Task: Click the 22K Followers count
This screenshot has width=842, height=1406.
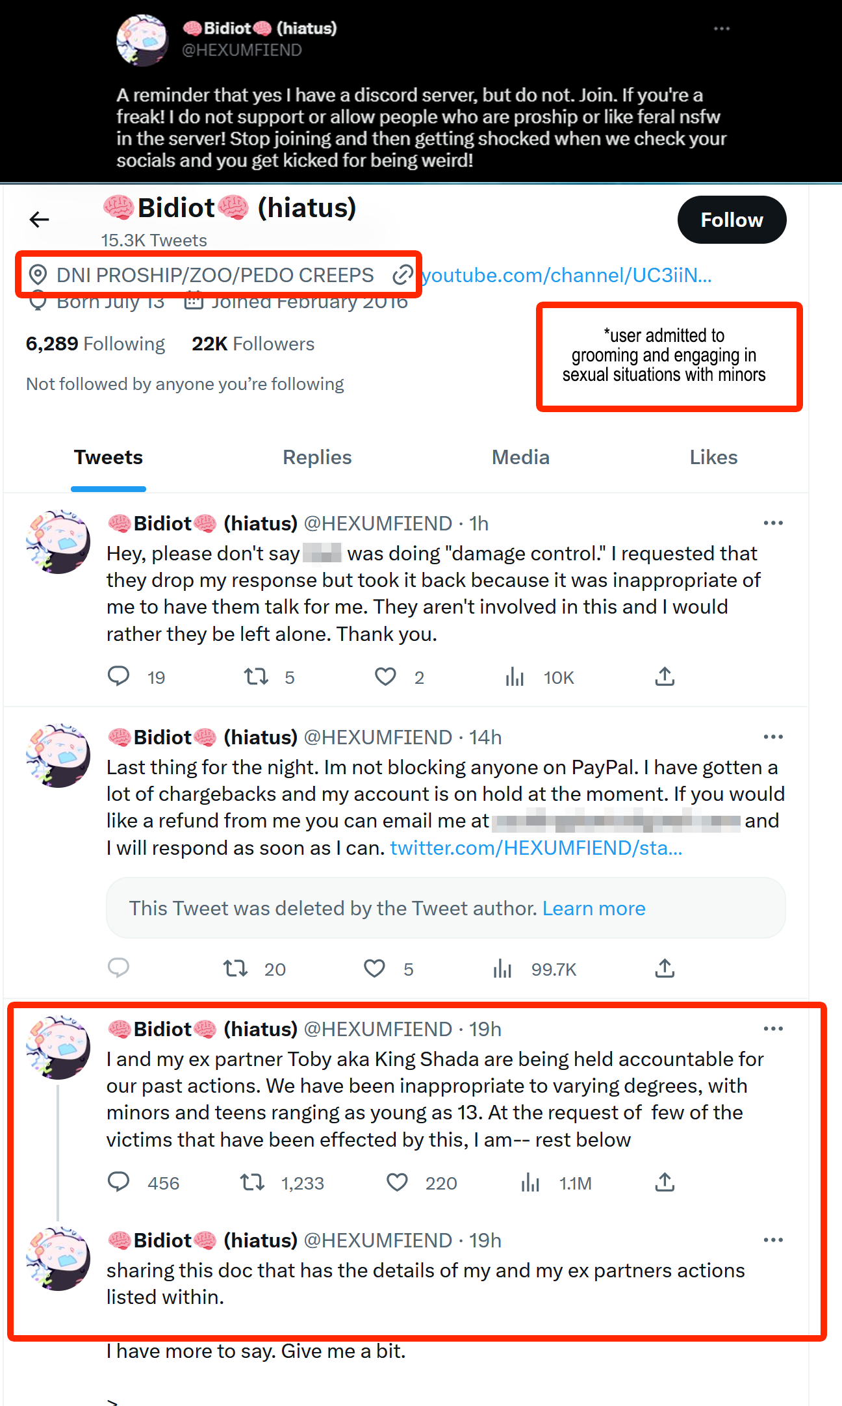Action: click(x=253, y=344)
